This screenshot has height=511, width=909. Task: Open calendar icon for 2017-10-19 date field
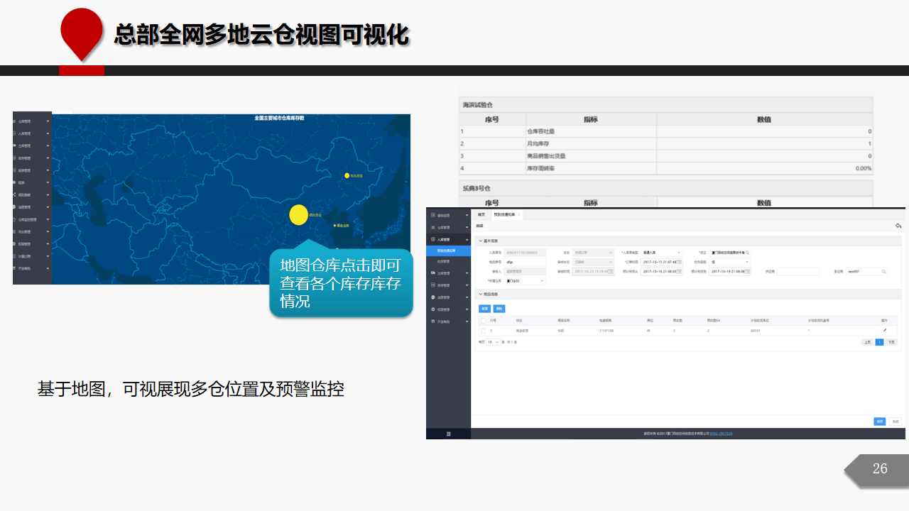[x=747, y=271]
